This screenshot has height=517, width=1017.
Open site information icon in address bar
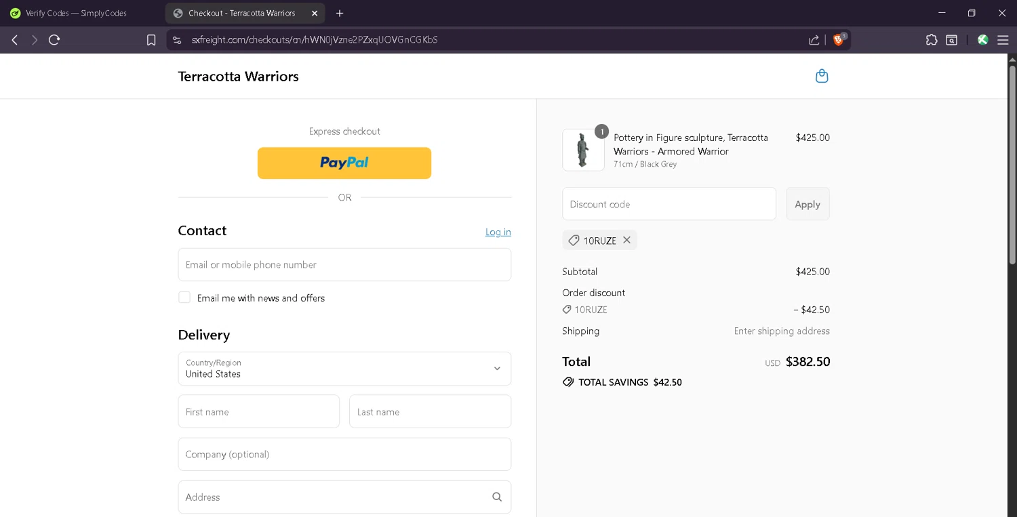coord(177,40)
